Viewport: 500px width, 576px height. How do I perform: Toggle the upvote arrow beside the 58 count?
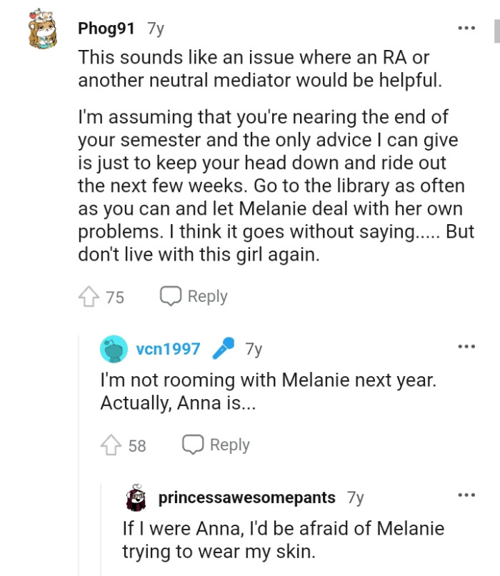click(112, 444)
